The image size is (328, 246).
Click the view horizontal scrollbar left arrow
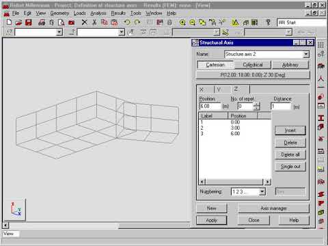tap(5, 225)
